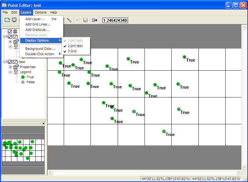248x182 pixels.
Task: Click the False legend entry text
Action: point(31,82)
